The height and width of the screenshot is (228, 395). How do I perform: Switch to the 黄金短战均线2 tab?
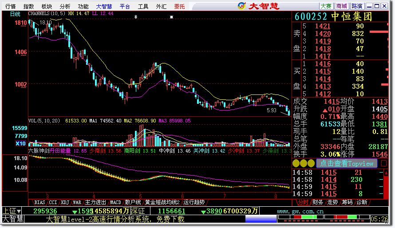[162, 202]
